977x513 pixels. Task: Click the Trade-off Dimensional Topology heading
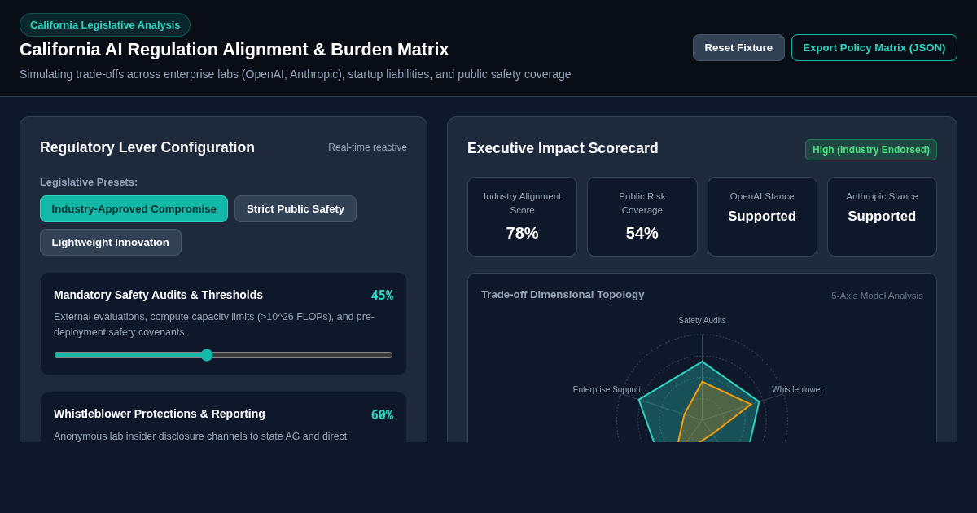[563, 295]
